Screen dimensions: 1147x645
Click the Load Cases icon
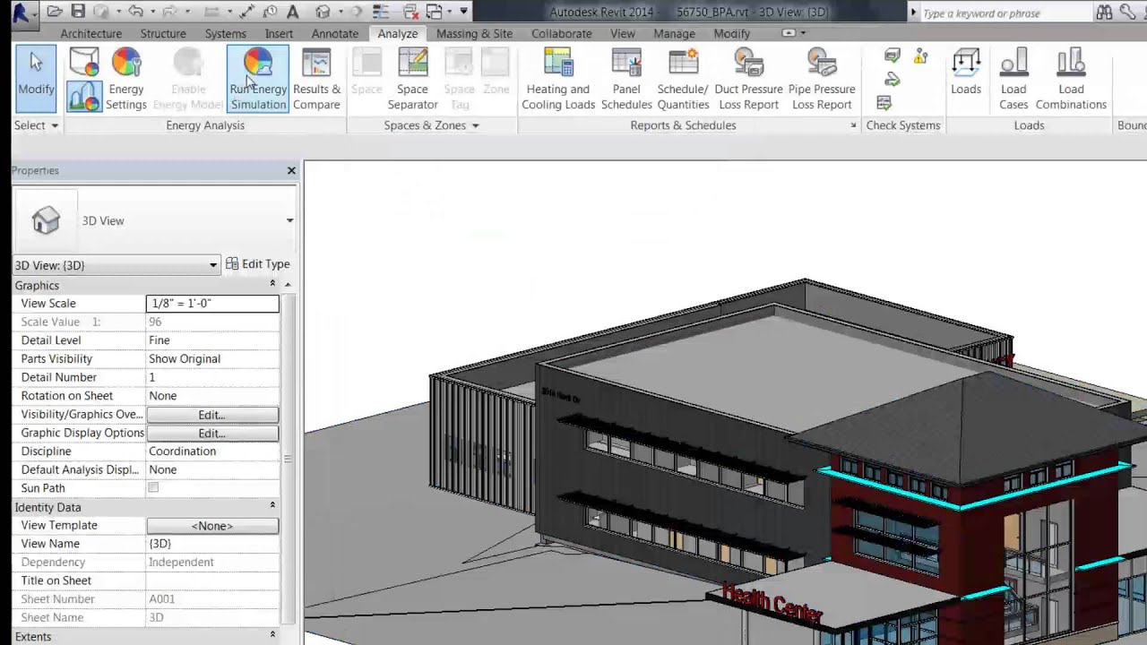click(x=1013, y=78)
